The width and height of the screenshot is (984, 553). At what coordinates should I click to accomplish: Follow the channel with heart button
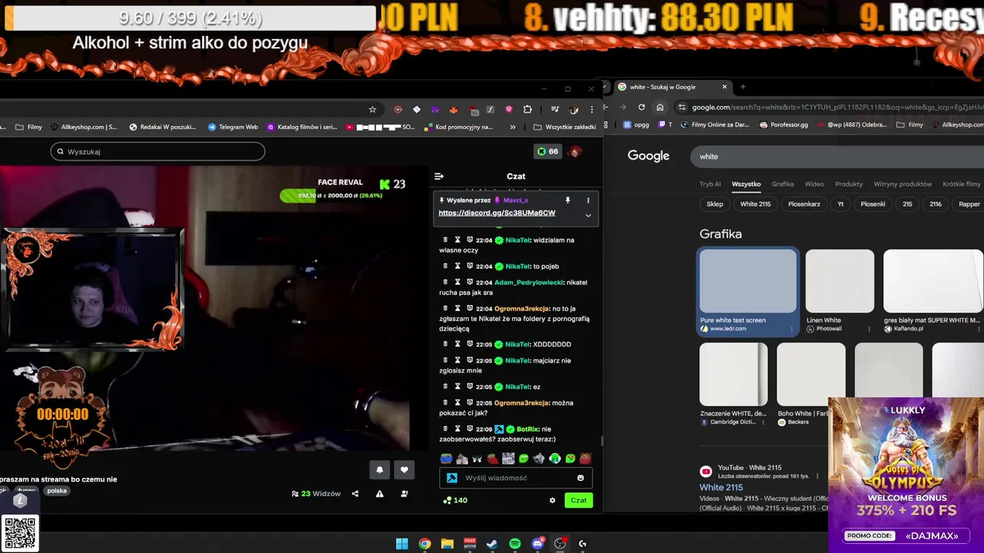point(404,469)
